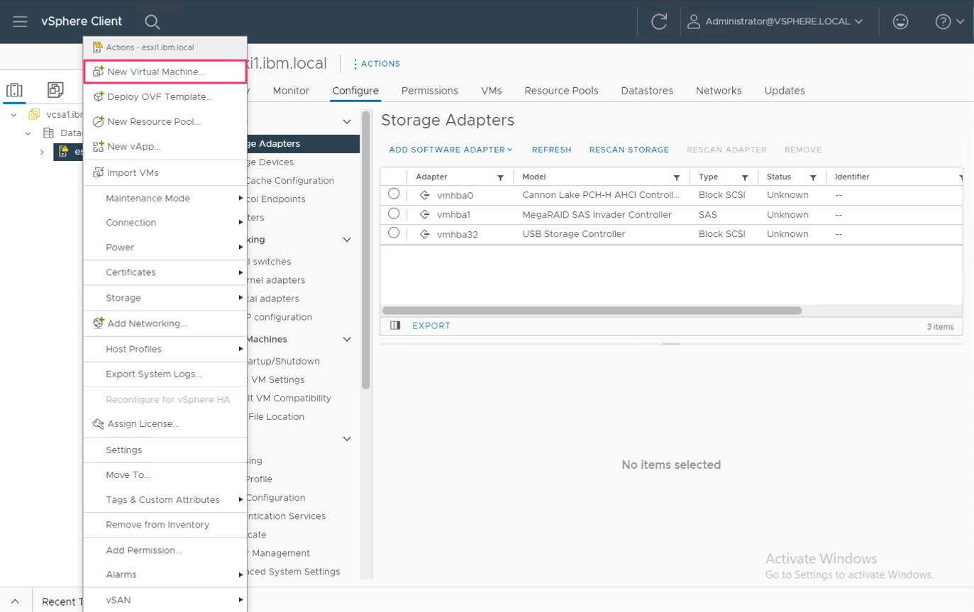Open the help question mark menu
974x612 pixels.
[x=949, y=21]
